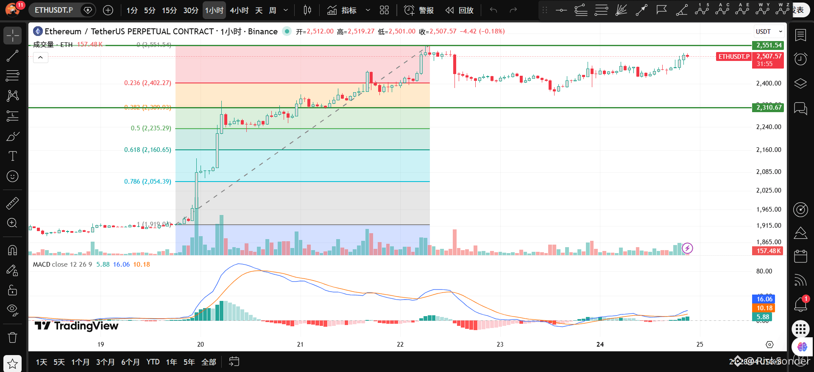
Task: Activate the zoom in tool
Action: coord(13,223)
